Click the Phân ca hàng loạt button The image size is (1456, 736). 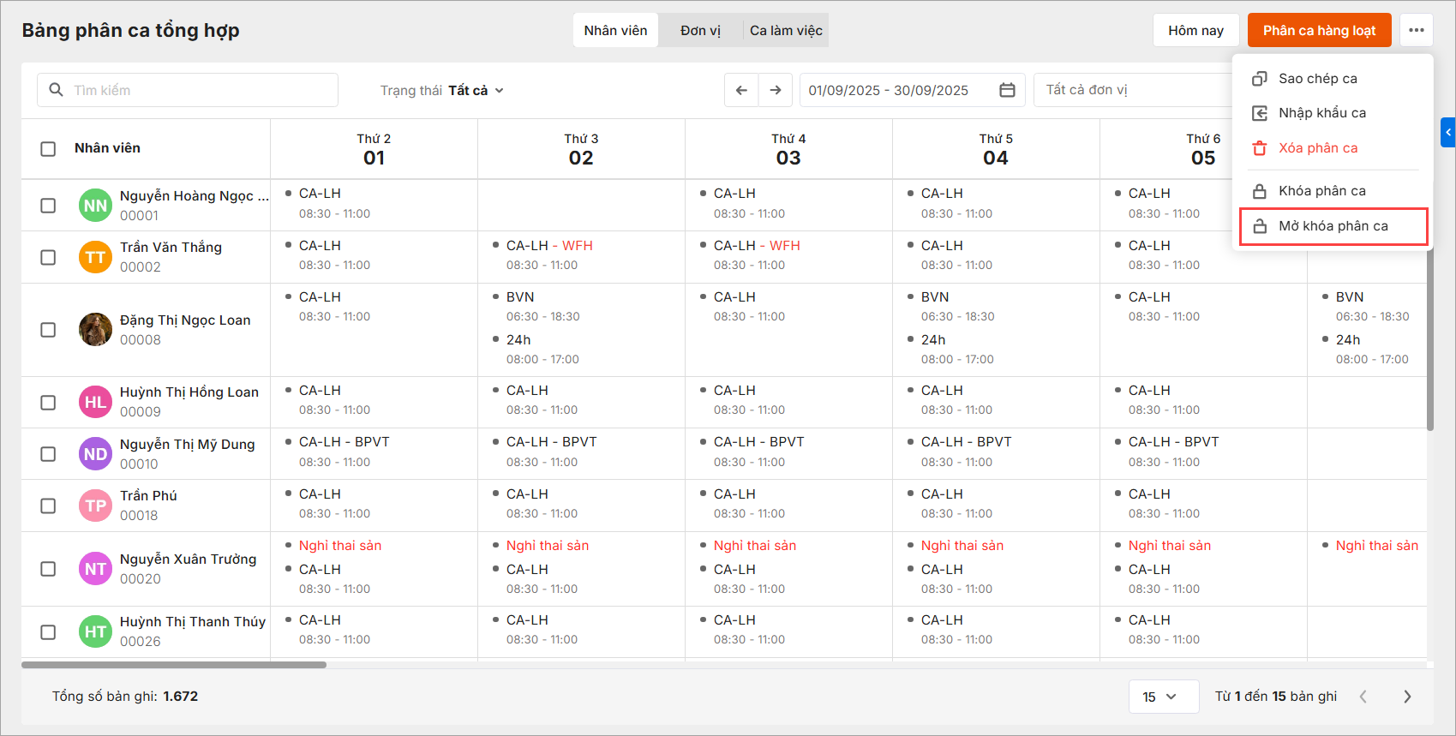[1319, 31]
